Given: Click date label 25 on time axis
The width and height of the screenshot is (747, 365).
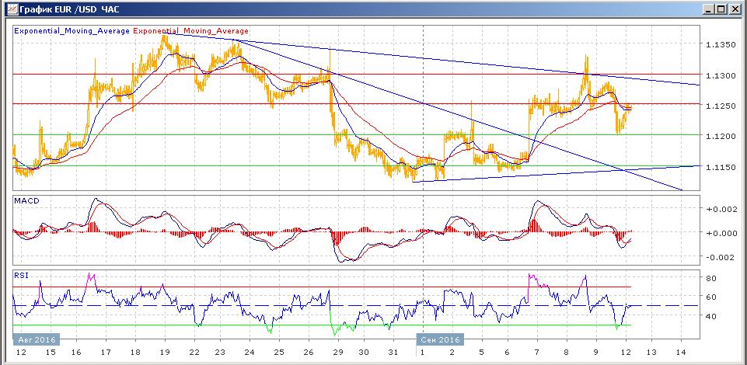Looking at the screenshot, I should click(279, 353).
